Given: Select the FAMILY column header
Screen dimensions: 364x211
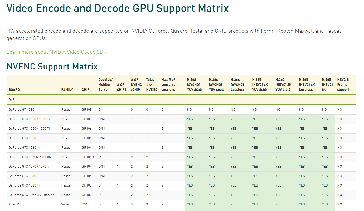Looking at the screenshot, I should click(67, 90).
